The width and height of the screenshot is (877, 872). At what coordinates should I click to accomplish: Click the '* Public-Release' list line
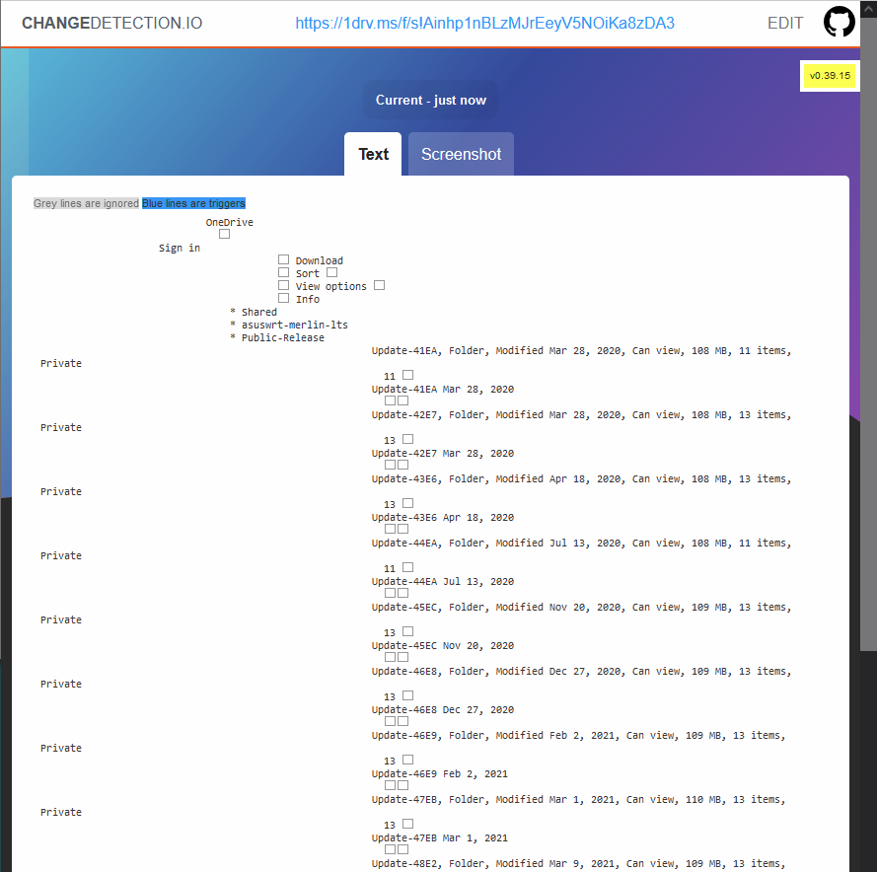[x=277, y=337]
